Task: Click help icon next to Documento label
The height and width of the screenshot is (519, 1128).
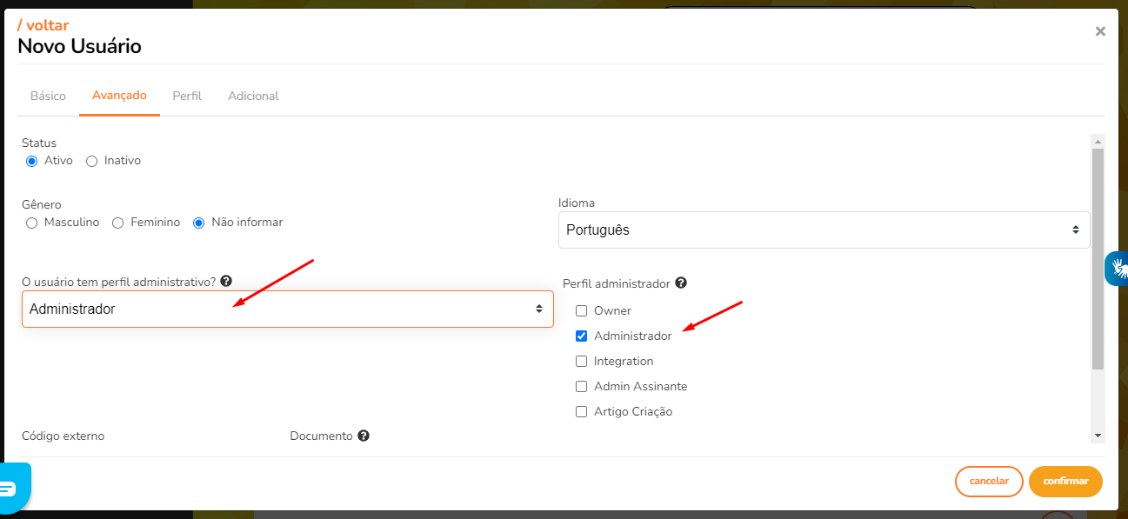Action: click(364, 436)
